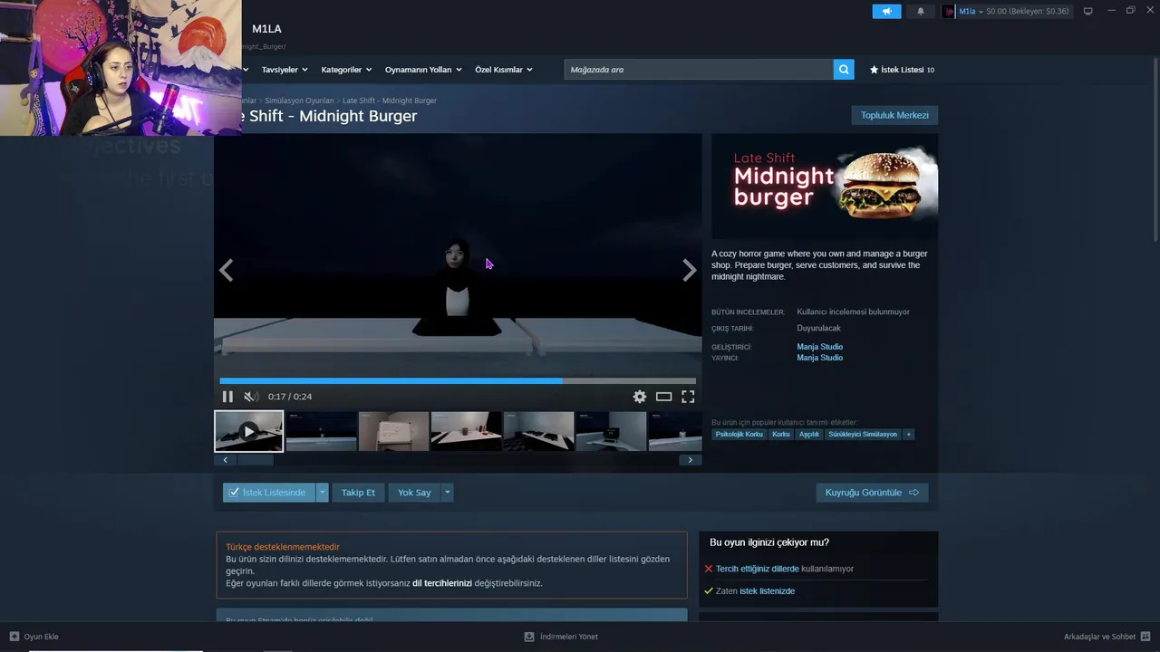Select the trailer video thumbnail
1160x652 pixels.
[x=248, y=431]
